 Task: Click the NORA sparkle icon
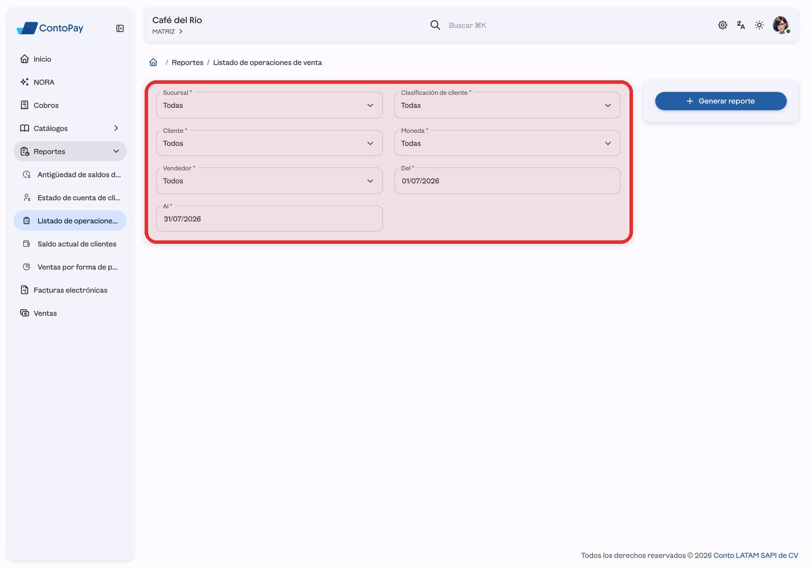24,82
